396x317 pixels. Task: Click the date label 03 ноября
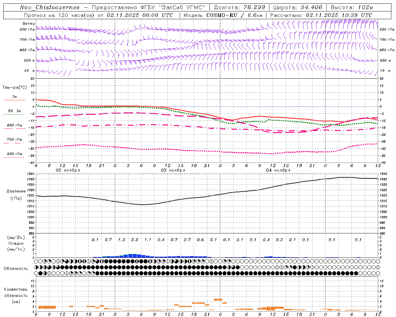173,170
